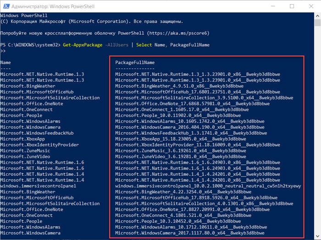Close the PowerShell window
The width and height of the screenshot is (321, 240).
[311, 6]
